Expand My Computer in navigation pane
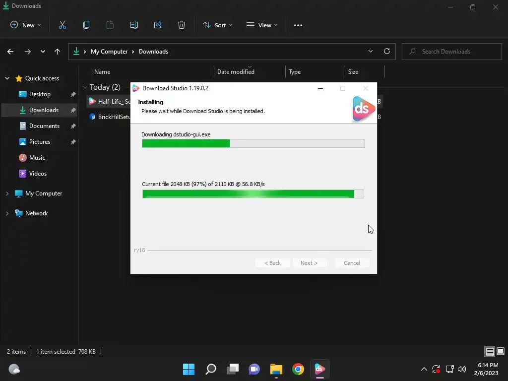This screenshot has height=381, width=508. coord(7,193)
